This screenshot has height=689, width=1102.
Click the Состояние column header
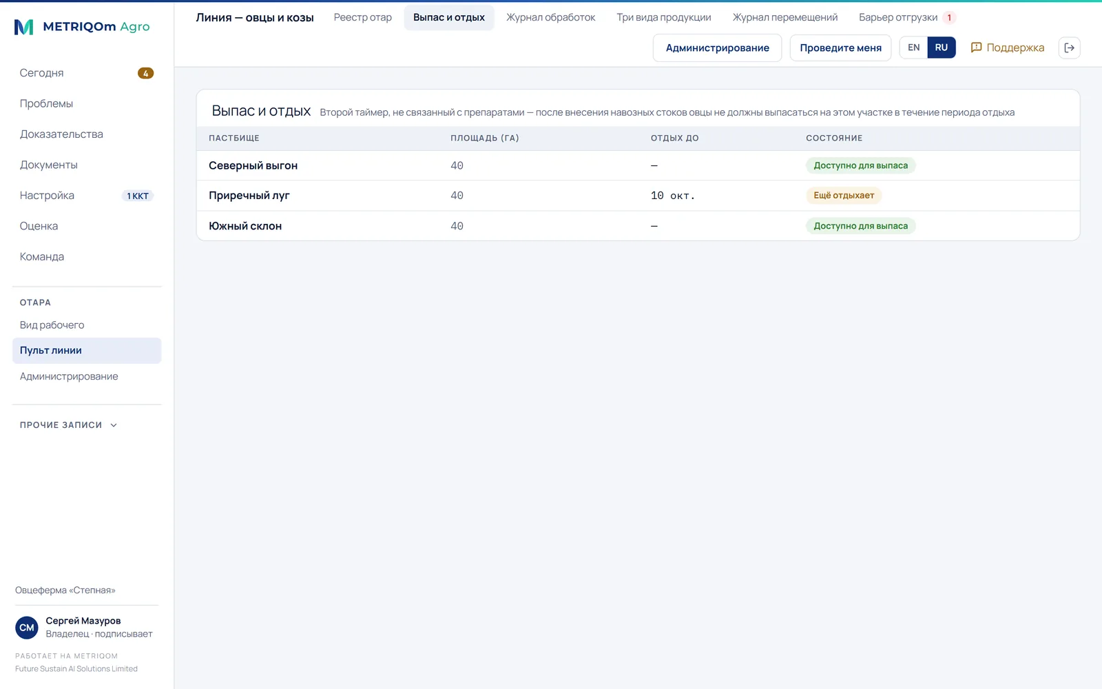pyautogui.click(x=834, y=138)
